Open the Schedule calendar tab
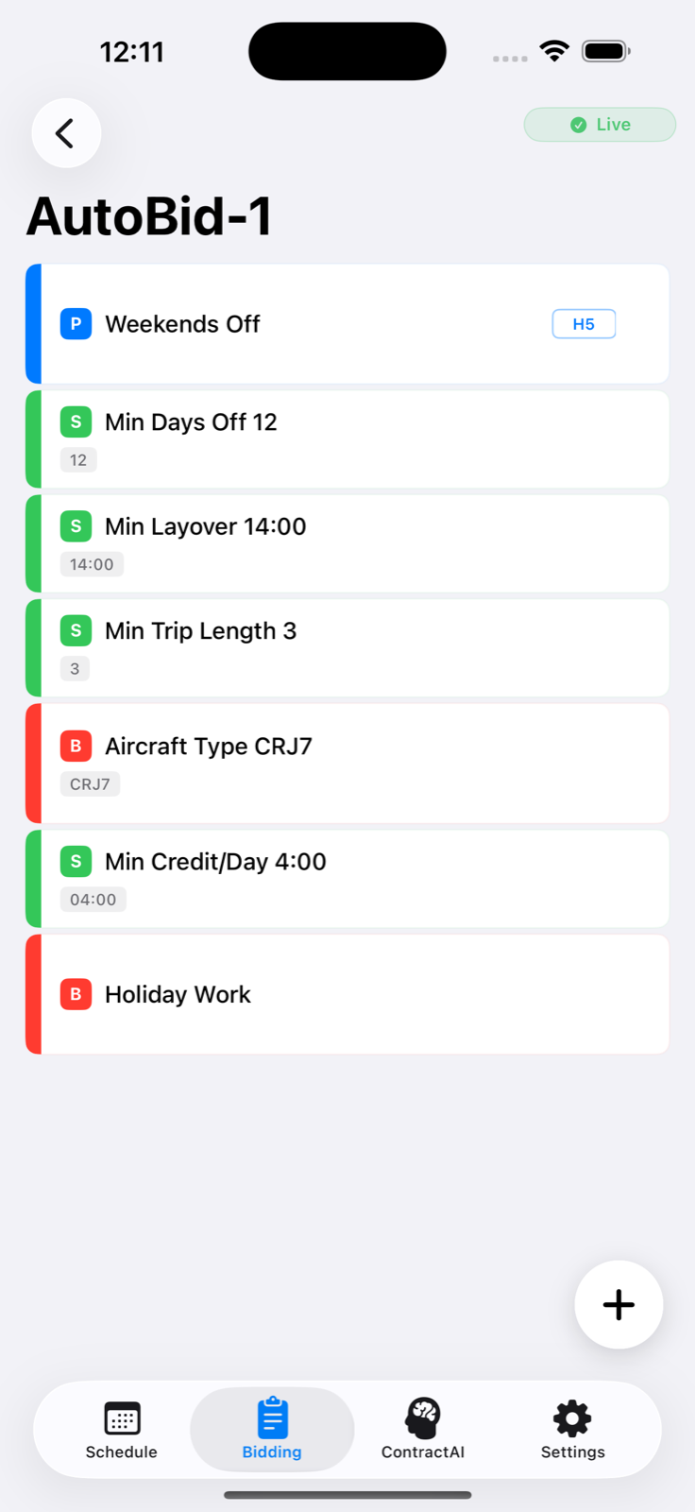This screenshot has height=1512, width=695. (122, 1430)
